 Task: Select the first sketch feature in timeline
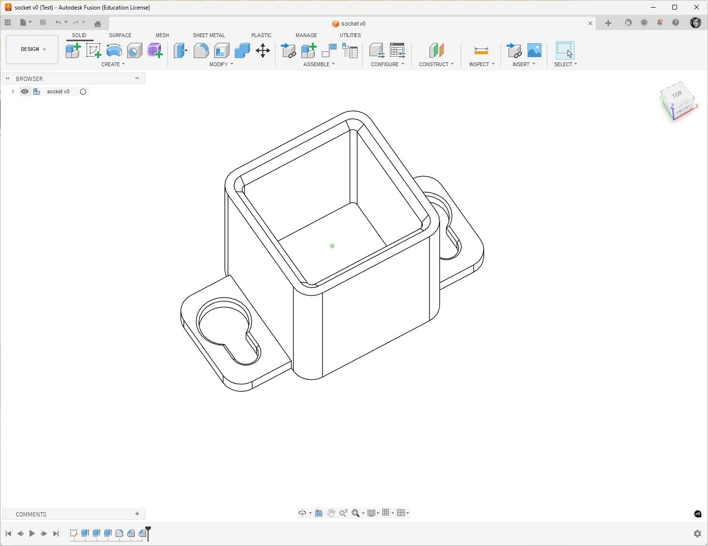point(73,534)
